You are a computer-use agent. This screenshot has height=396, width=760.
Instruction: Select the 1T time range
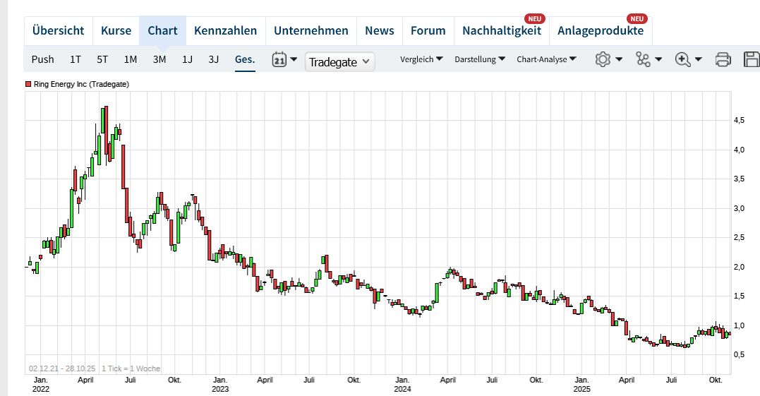[75, 59]
